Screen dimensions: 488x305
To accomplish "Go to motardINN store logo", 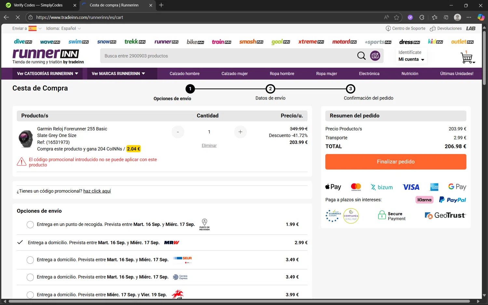I will click(x=344, y=42).
